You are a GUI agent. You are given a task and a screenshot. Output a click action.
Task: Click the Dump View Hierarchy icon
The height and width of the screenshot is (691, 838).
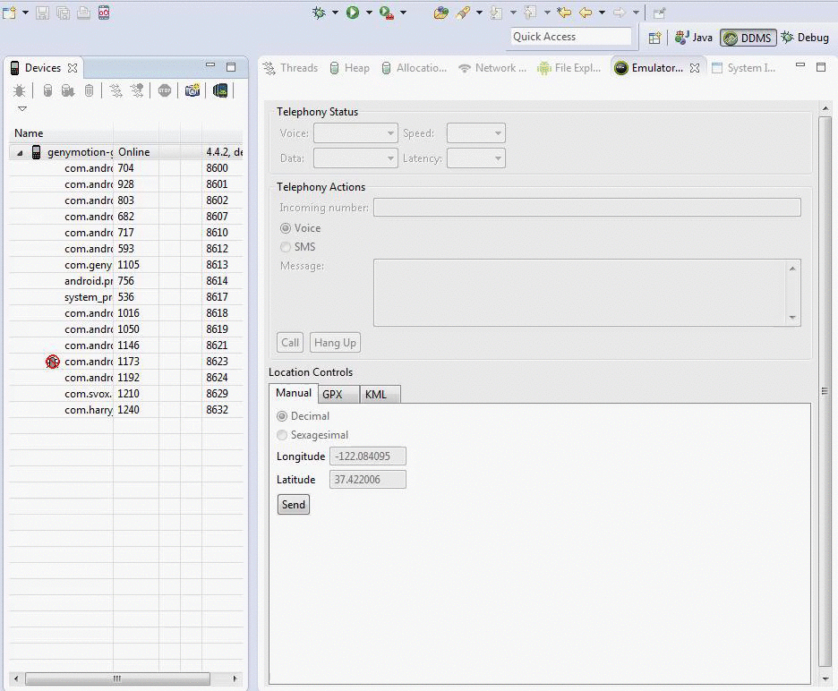pyautogui.click(x=220, y=90)
